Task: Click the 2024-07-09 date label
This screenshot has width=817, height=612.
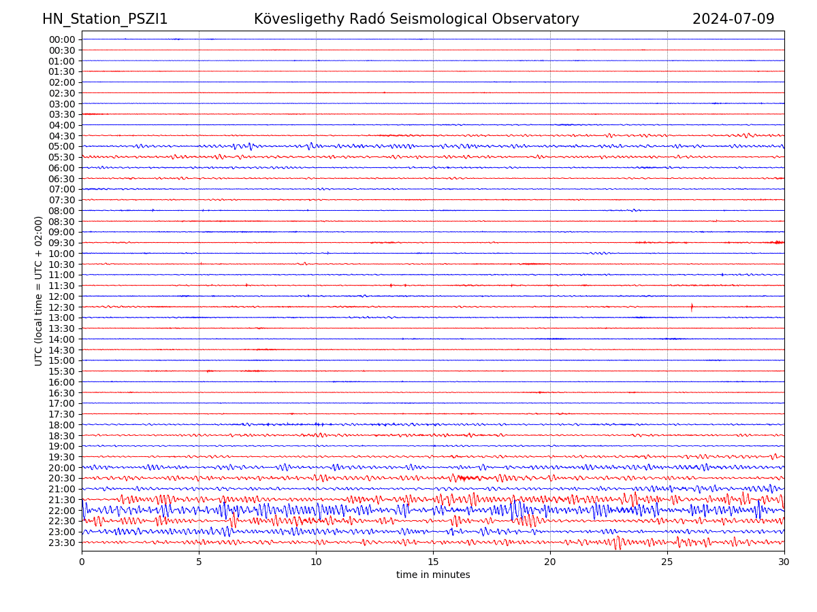Action: click(x=733, y=20)
